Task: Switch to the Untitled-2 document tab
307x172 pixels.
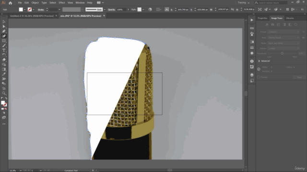Action: coord(32,16)
